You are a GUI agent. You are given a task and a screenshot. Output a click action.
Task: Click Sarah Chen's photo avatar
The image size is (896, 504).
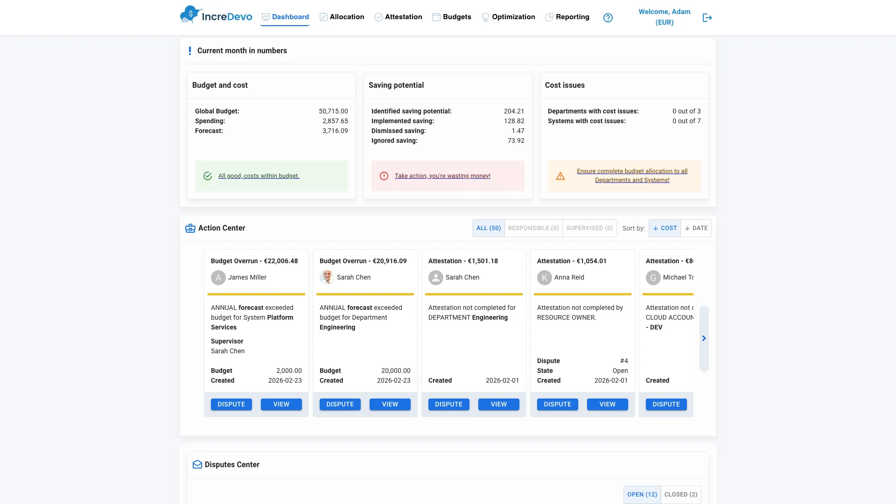point(327,277)
